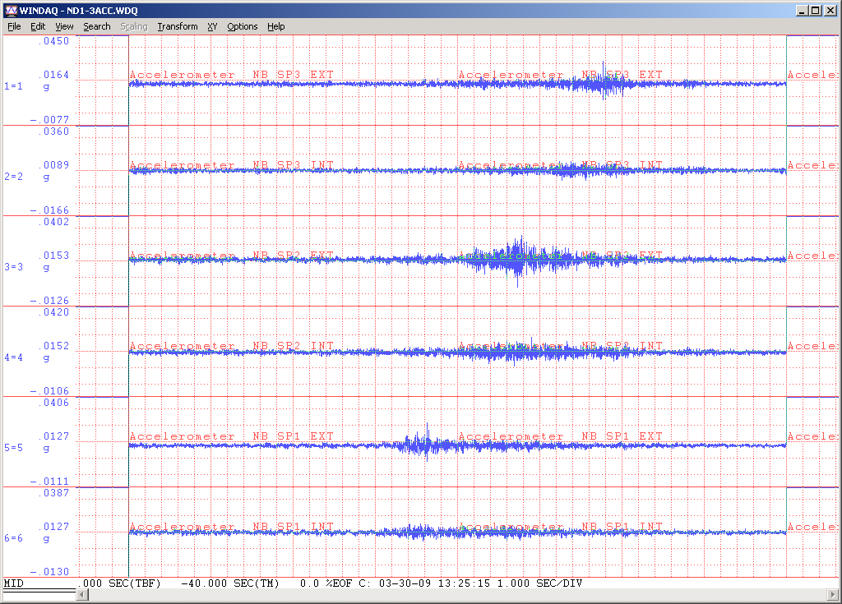Viewport: 842px width, 604px height.
Task: Click channel 2 cursor value .0089
Action: (53, 165)
